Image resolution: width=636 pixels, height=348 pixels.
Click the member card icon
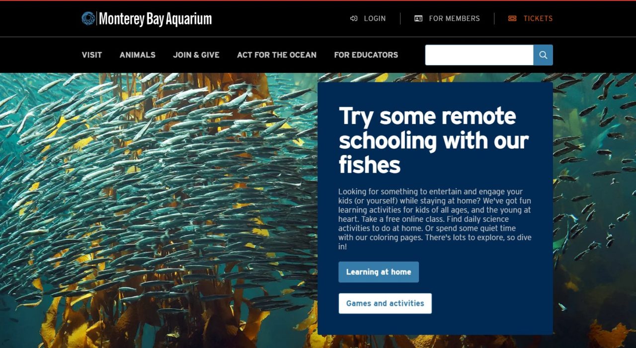click(x=418, y=18)
